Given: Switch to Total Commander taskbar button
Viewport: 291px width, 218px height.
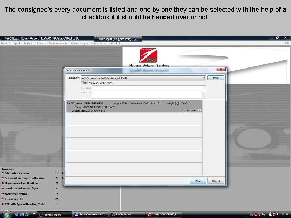Looking at the screenshot, I should click(91, 215).
